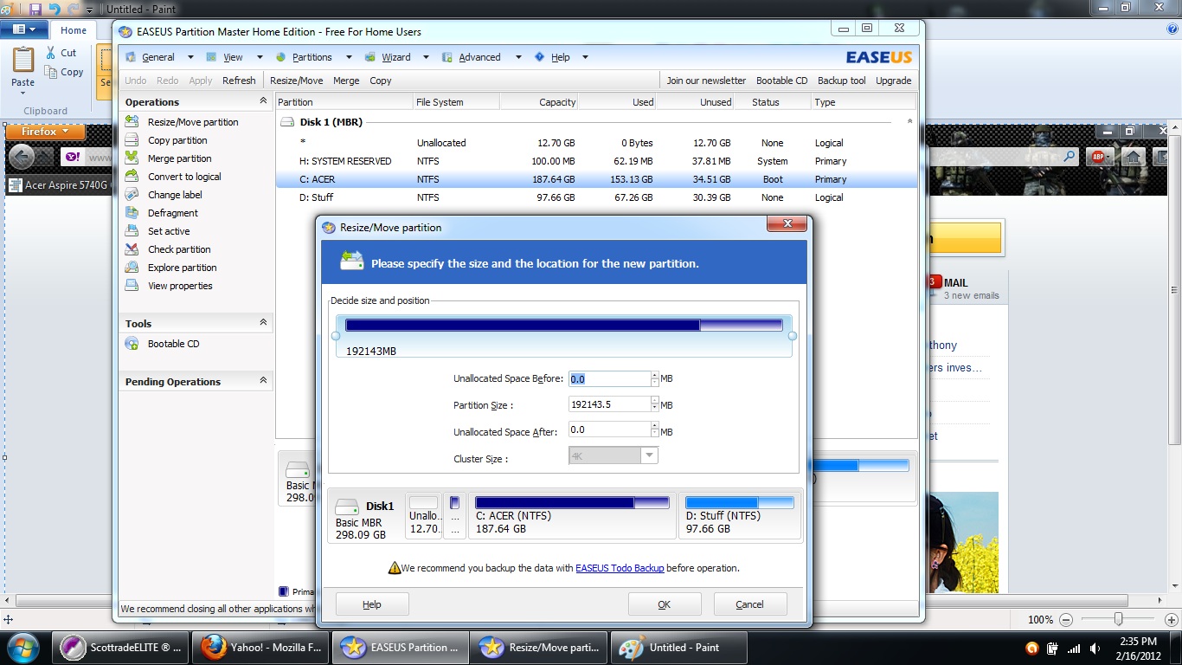Click the Check partition icon
This screenshot has width=1182, height=665.
132,249
